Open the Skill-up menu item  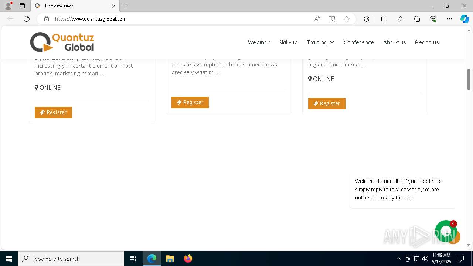[x=288, y=42]
